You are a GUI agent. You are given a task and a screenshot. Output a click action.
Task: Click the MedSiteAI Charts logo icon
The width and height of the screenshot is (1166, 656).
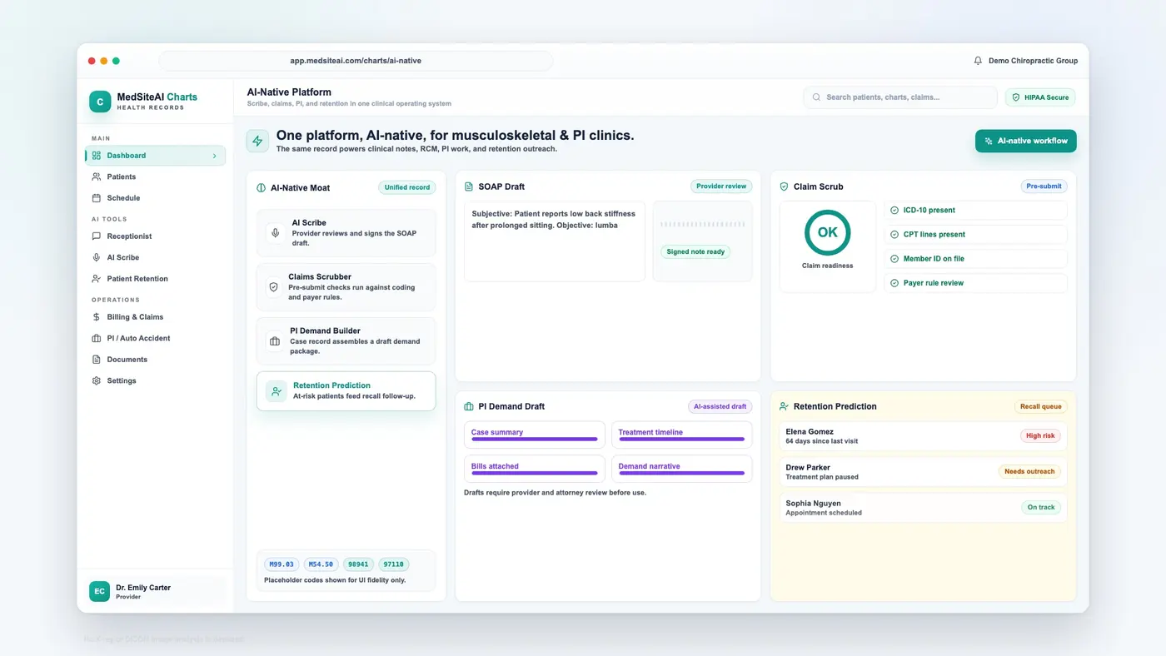(100, 102)
